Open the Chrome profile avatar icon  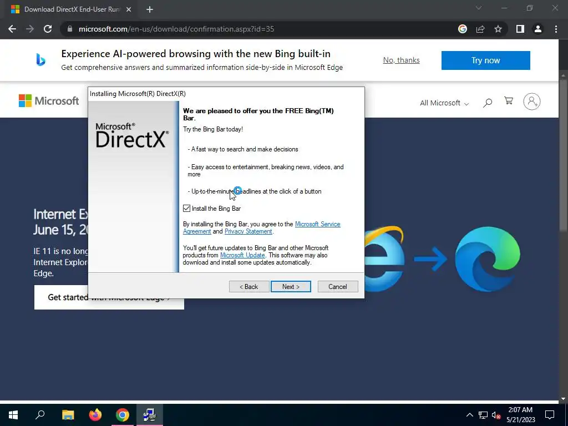(538, 29)
